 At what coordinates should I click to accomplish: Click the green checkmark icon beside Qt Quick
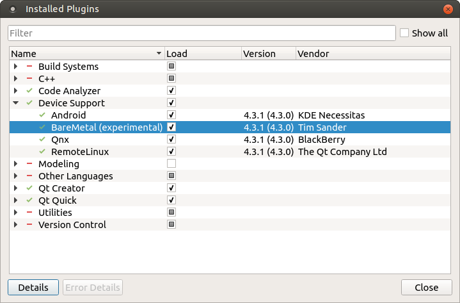29,201
